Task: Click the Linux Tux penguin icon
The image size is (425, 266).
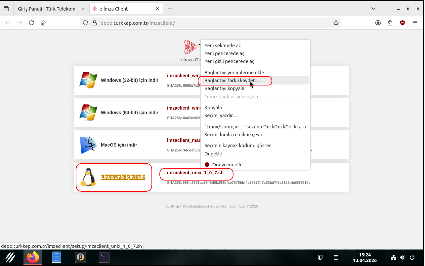Action: (x=88, y=177)
